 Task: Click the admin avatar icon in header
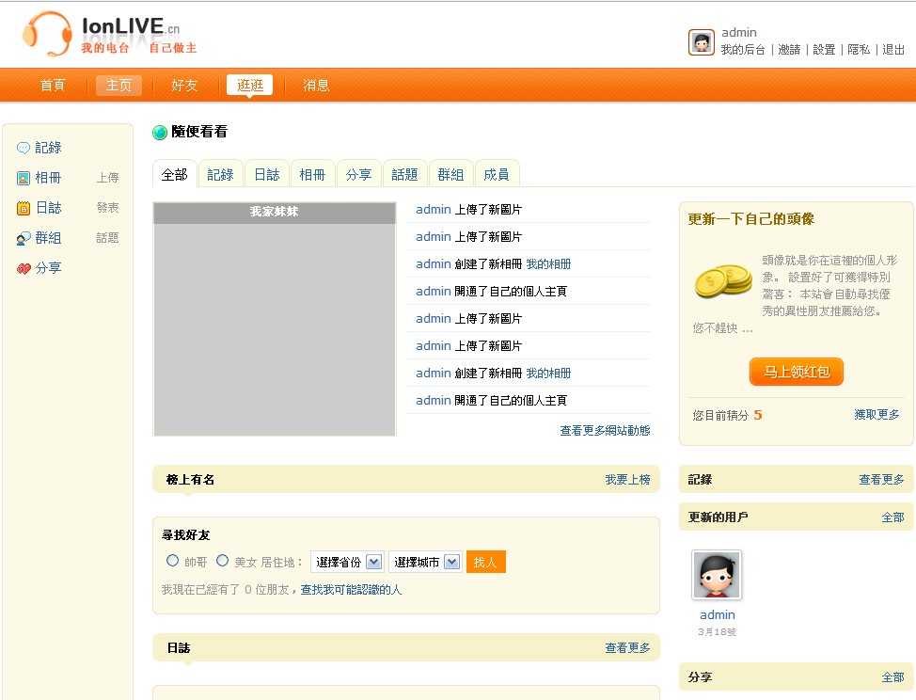click(x=701, y=42)
